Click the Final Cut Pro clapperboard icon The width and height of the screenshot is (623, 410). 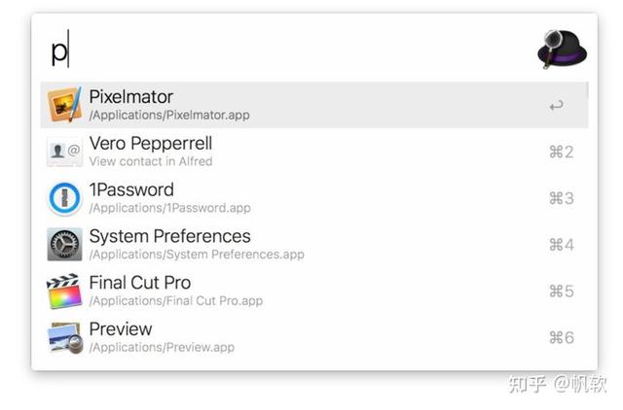tap(63, 290)
